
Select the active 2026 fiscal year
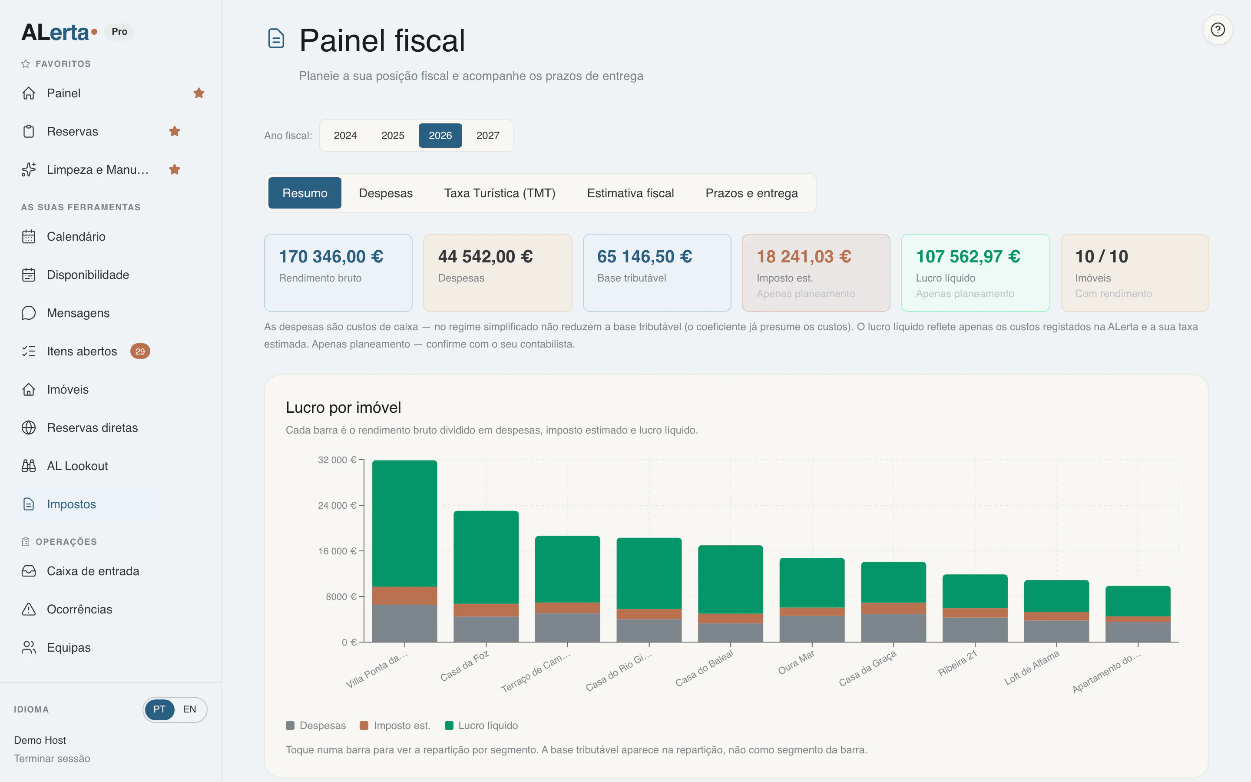[440, 136]
